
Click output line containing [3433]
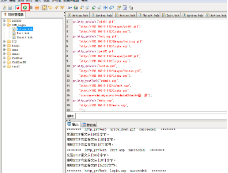pyautogui.click(x=92, y=165)
